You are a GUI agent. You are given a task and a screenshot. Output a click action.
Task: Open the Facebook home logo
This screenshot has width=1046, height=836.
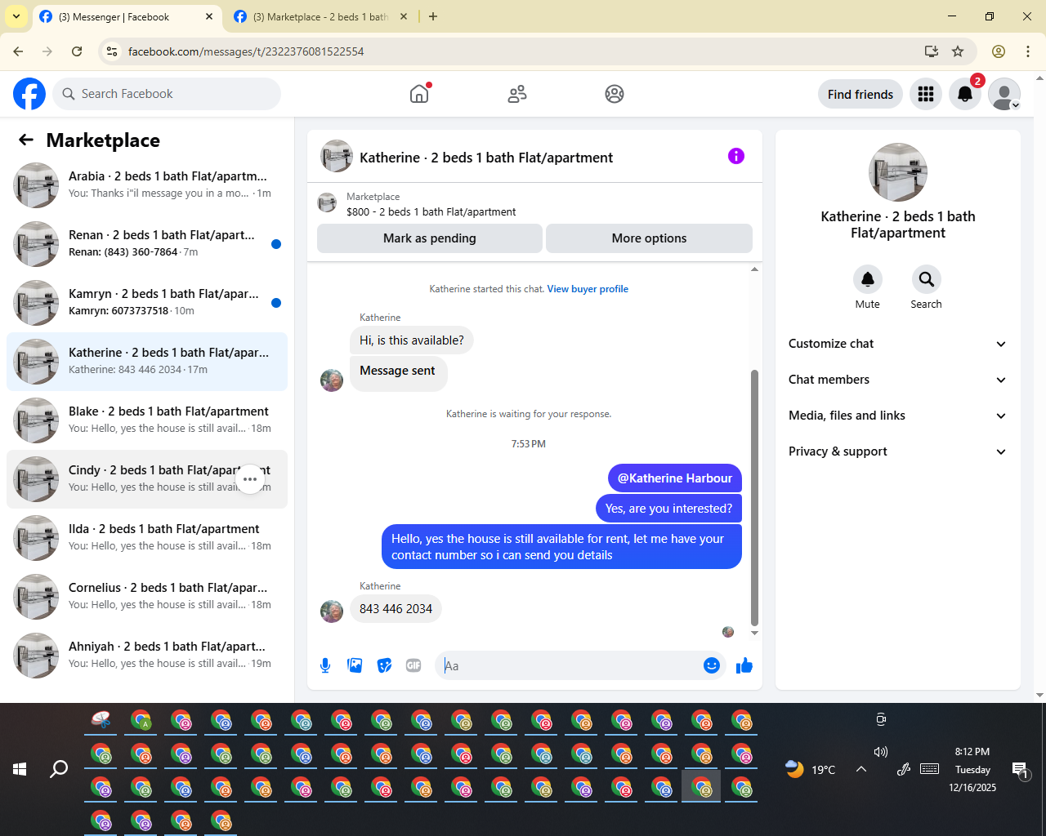29,94
